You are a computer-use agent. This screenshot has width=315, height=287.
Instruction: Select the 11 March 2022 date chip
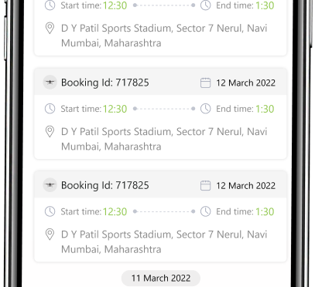(161, 278)
